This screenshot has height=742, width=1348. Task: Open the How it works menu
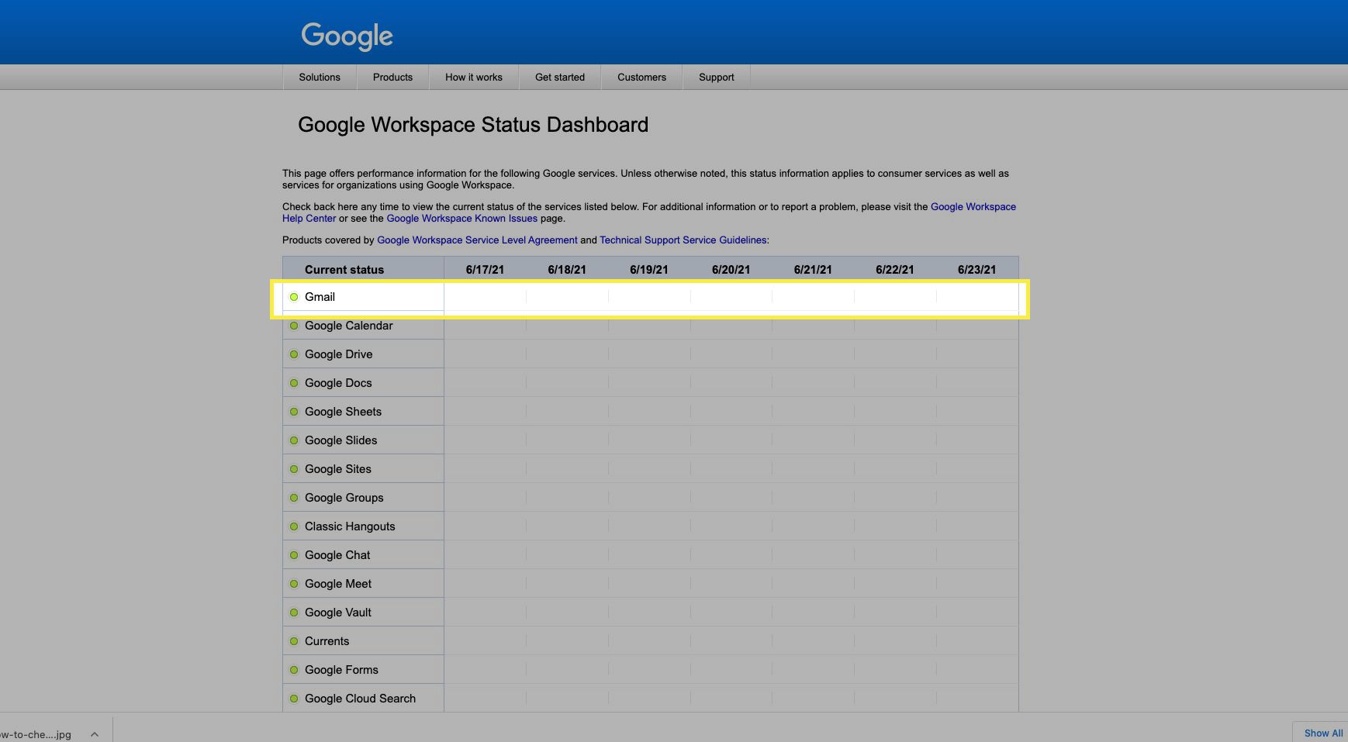474,78
